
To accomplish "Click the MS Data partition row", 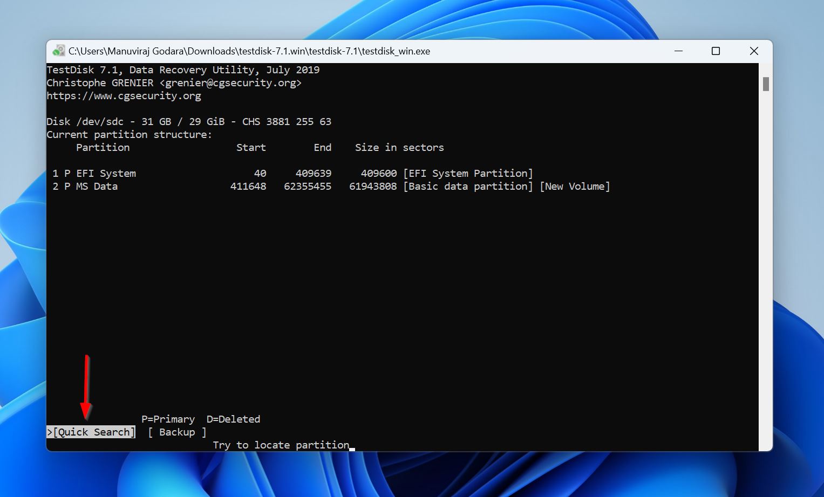I will pos(331,186).
